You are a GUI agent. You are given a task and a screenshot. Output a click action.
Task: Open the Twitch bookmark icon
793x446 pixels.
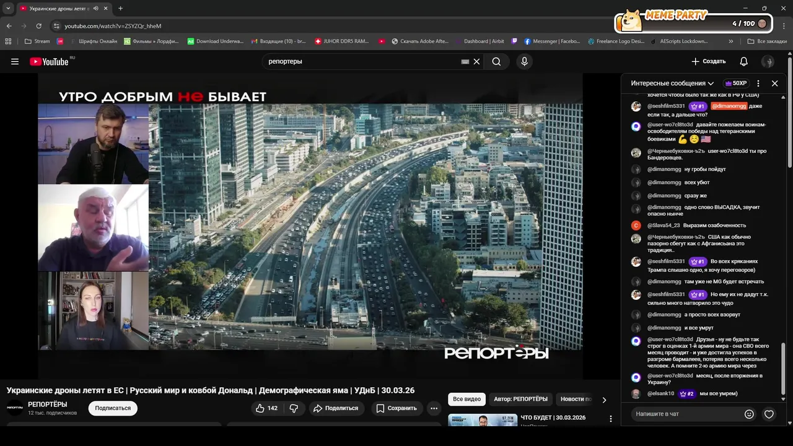pos(515,41)
